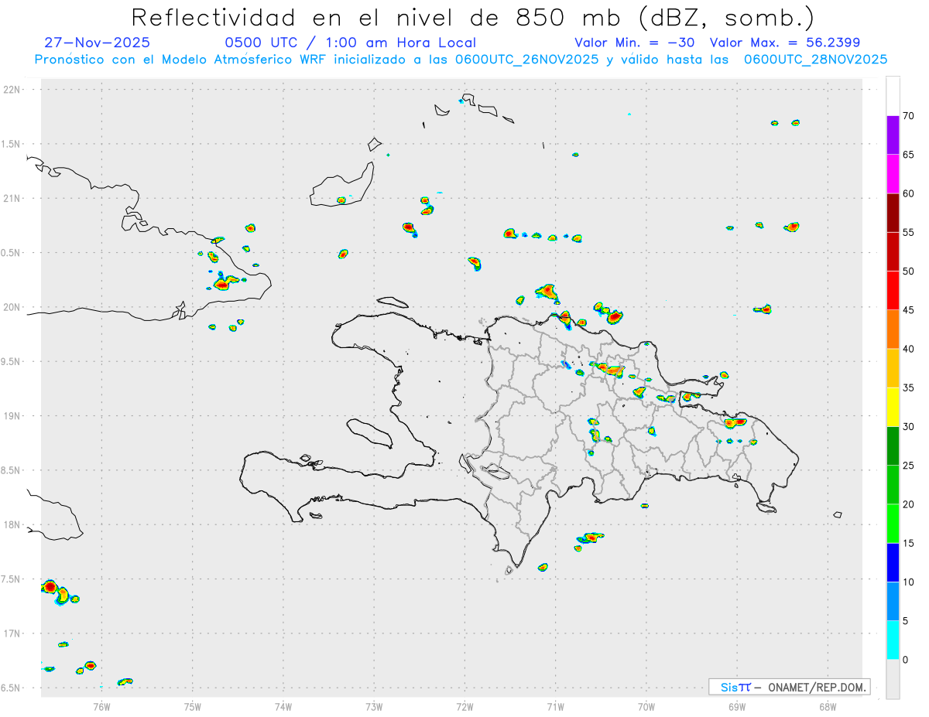Screen dimensions: 929x717
Task: Click the legend value label '10'
Action: coord(909,582)
